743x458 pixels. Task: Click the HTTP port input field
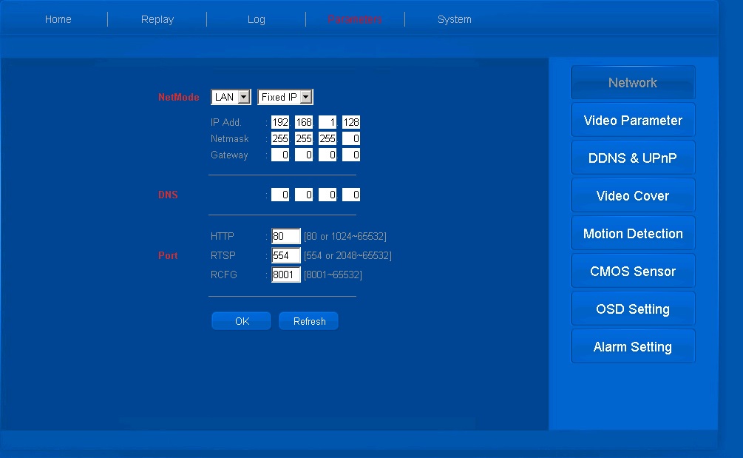tap(286, 237)
